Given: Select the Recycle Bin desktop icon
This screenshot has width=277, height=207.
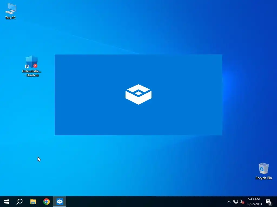Looking at the screenshot, I should coord(263,171).
